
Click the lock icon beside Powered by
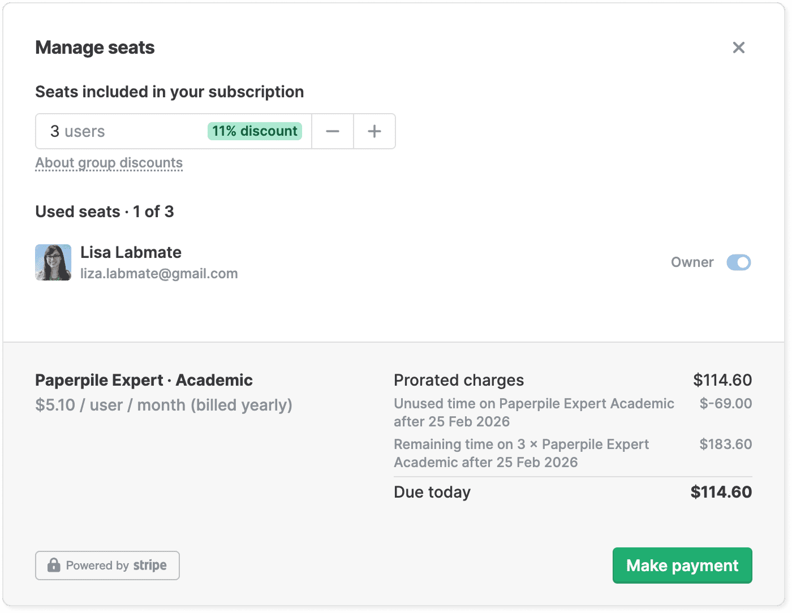(x=54, y=565)
